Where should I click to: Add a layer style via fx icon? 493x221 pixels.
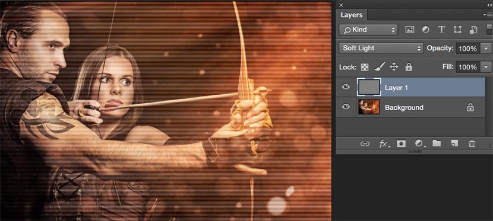click(x=384, y=143)
